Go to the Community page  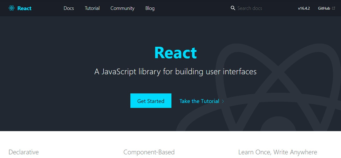[122, 8]
